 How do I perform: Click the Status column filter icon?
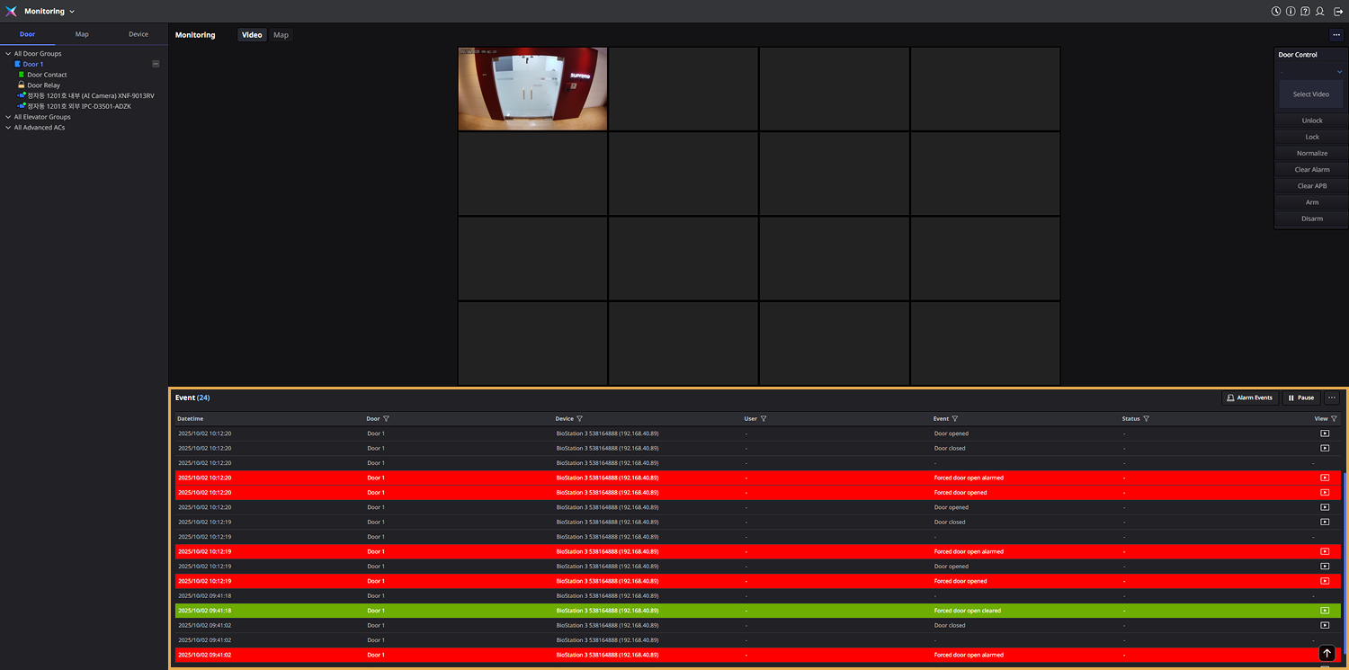(1146, 419)
